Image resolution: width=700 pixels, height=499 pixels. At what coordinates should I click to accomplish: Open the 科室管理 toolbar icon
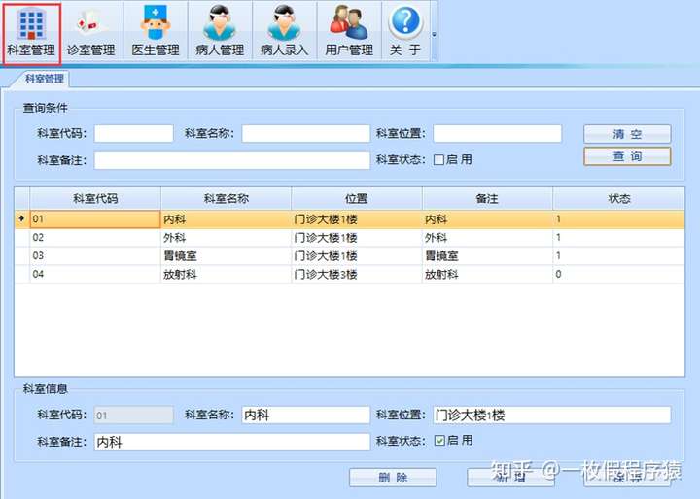31,33
